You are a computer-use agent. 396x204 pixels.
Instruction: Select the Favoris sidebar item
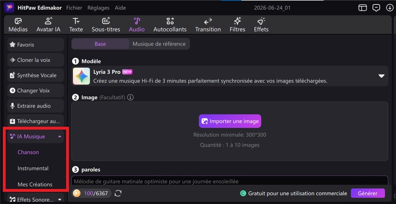point(36,44)
